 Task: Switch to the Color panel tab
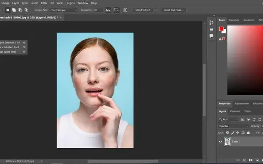tap(221, 20)
